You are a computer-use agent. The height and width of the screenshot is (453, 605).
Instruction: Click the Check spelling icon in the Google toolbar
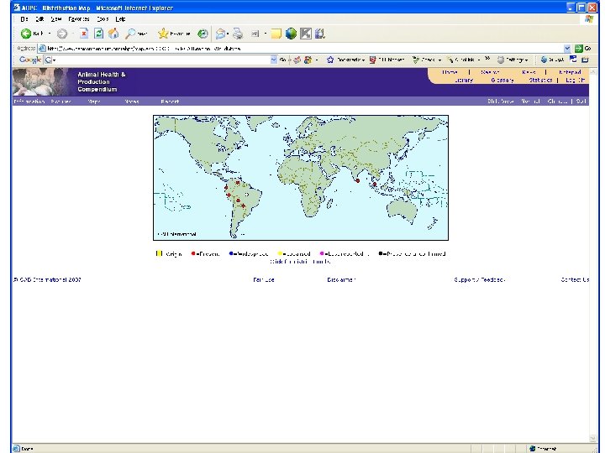click(416, 60)
